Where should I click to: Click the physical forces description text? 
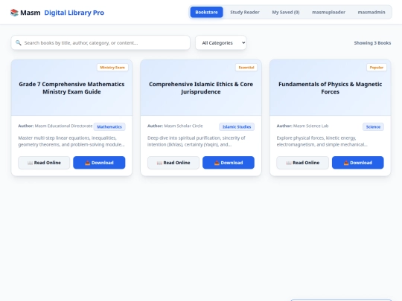[322, 141]
